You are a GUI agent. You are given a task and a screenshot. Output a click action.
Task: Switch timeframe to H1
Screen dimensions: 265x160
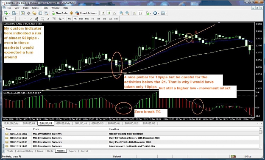pos(93,19)
